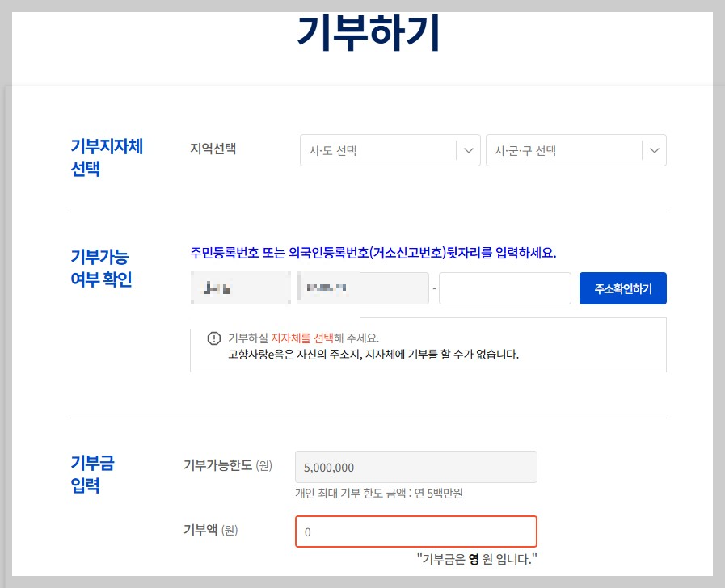Click the chevron on the 시·군·구 selector
The width and height of the screenshot is (725, 588).
click(x=653, y=150)
